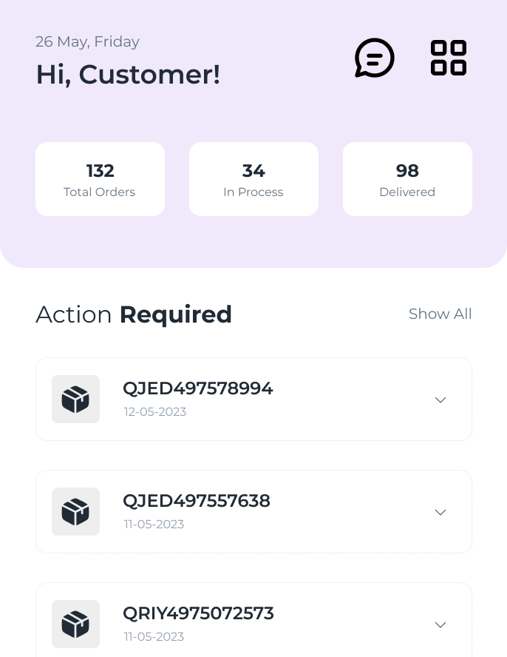Viewport: 507px width, 657px height.
Task: Click the 26 May, Friday date
Action: (87, 41)
